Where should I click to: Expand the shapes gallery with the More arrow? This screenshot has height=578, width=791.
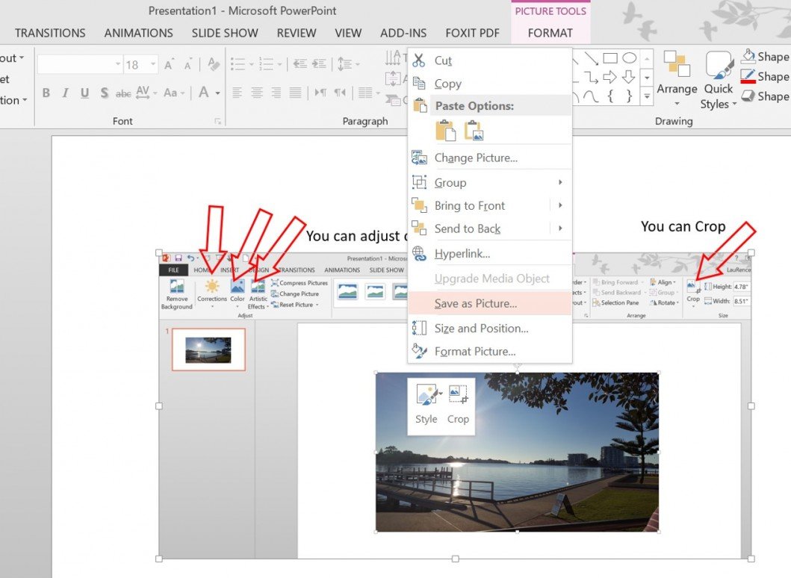point(647,96)
